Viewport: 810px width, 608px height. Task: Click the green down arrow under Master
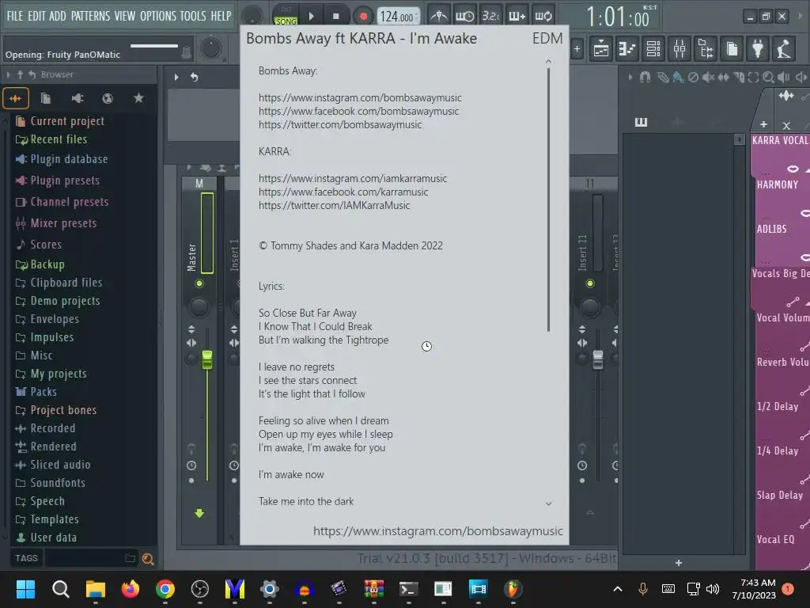[x=199, y=513]
